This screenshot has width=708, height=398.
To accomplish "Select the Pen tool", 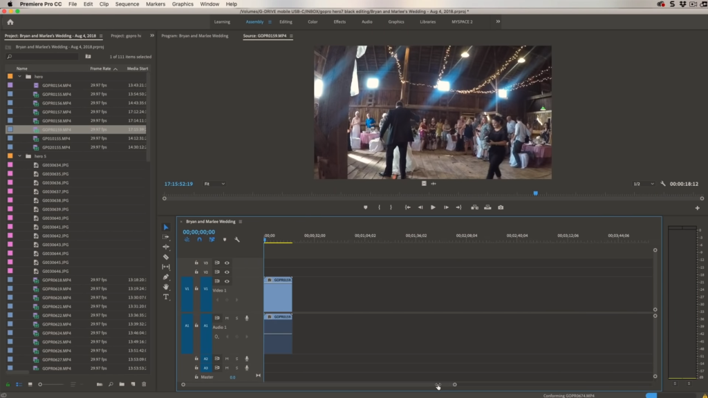I will tap(166, 277).
